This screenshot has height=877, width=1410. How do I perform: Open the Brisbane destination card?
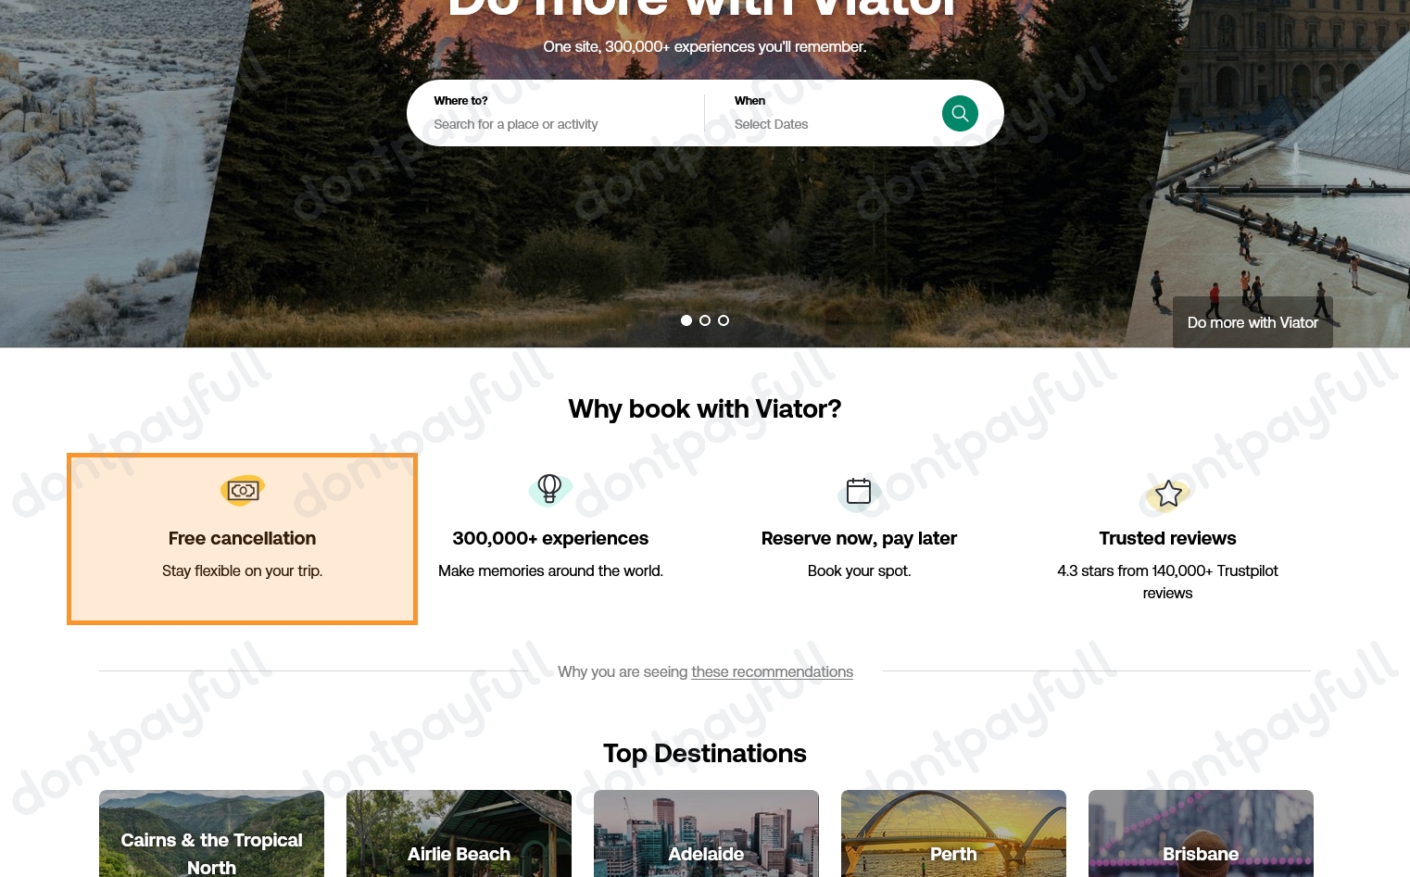[x=1201, y=833]
